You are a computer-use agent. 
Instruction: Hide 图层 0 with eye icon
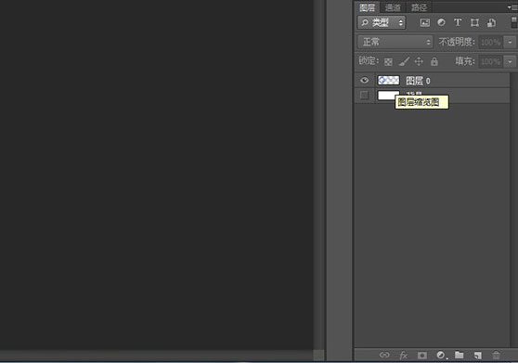[365, 80]
